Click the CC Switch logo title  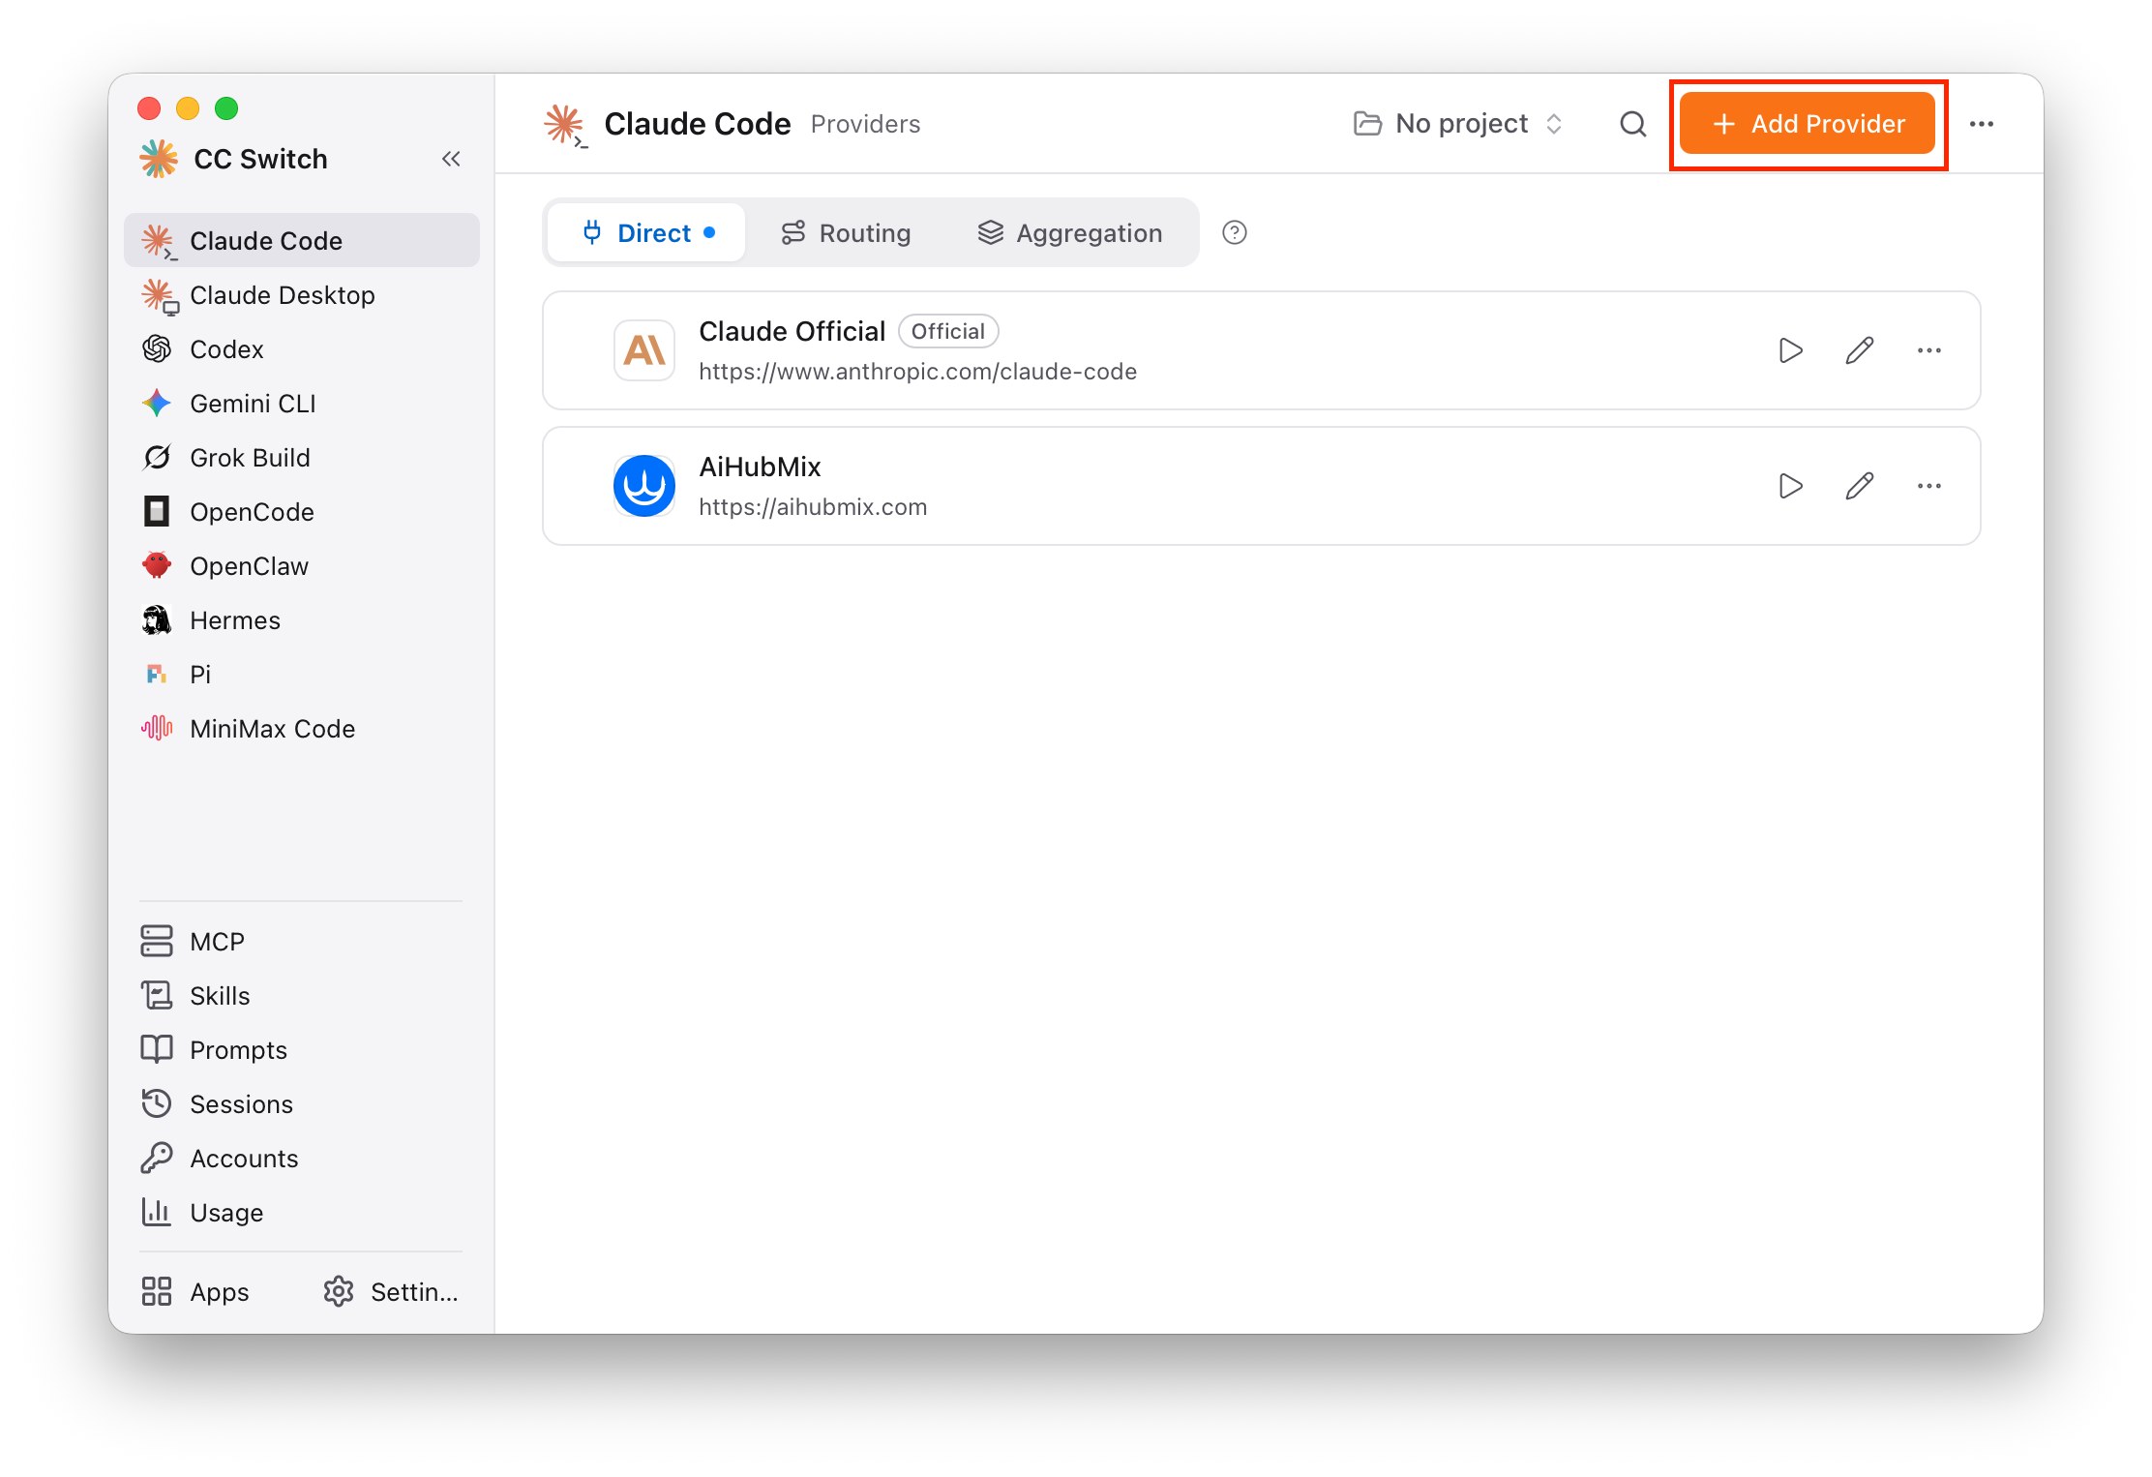(x=234, y=159)
